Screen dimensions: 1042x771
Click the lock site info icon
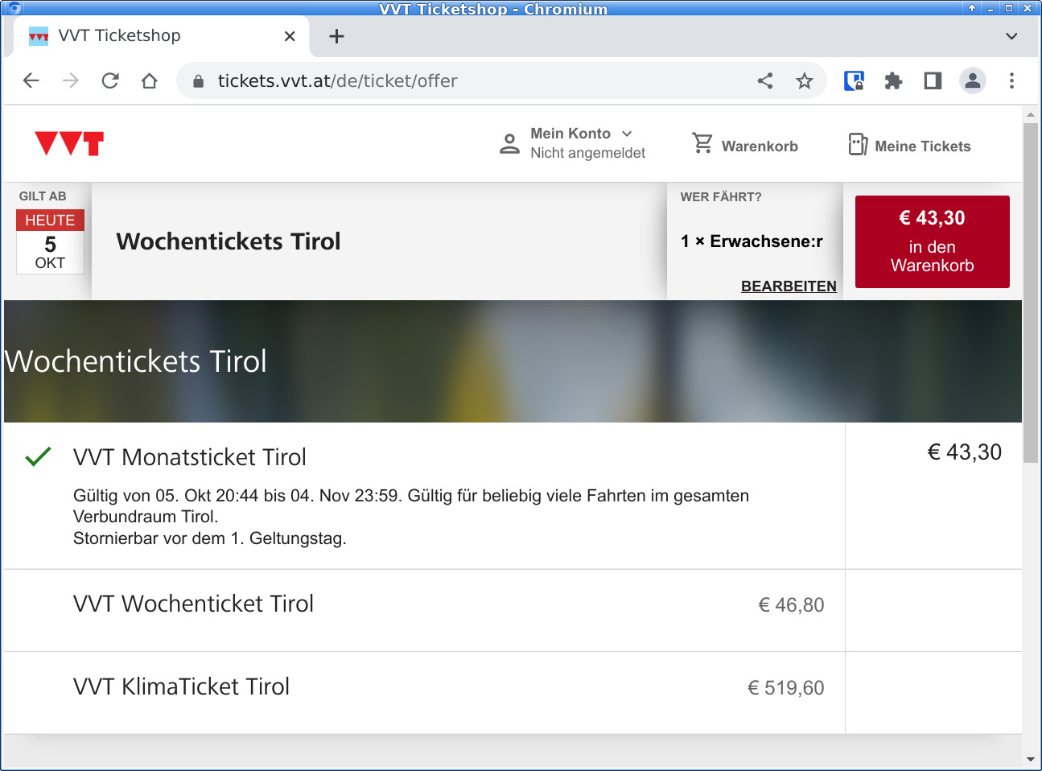(x=198, y=81)
